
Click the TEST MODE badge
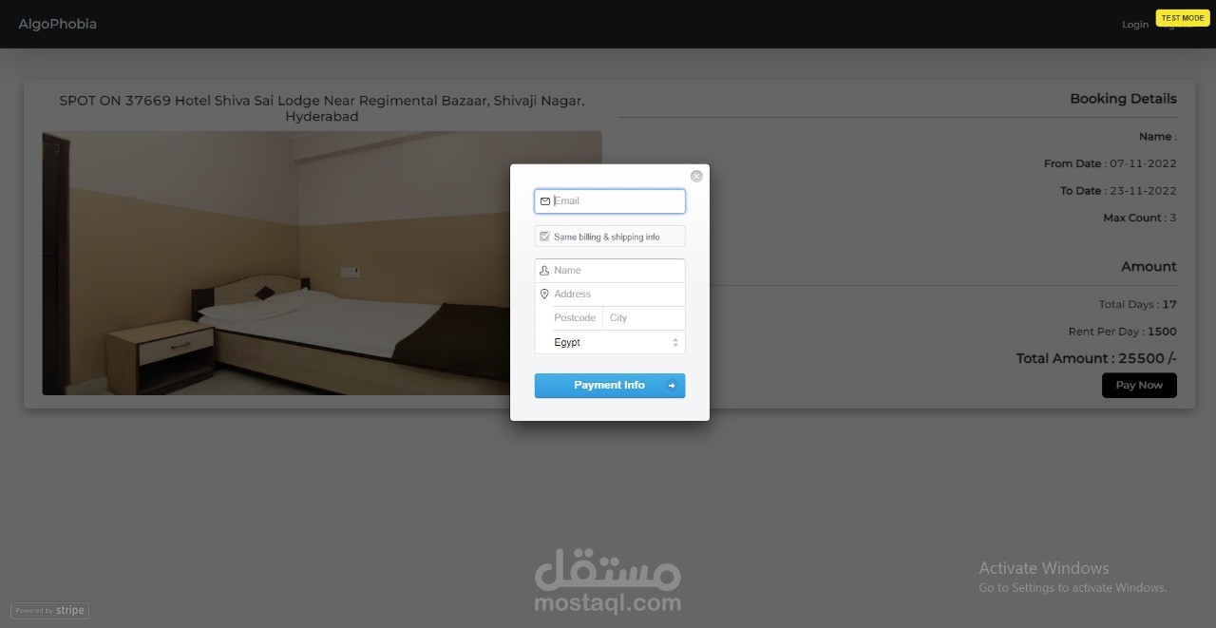[1183, 18]
